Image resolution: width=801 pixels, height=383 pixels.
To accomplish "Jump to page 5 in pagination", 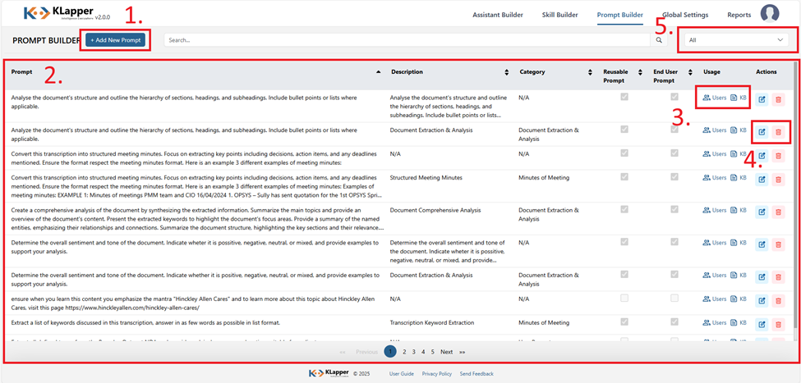I will pyautogui.click(x=432, y=352).
